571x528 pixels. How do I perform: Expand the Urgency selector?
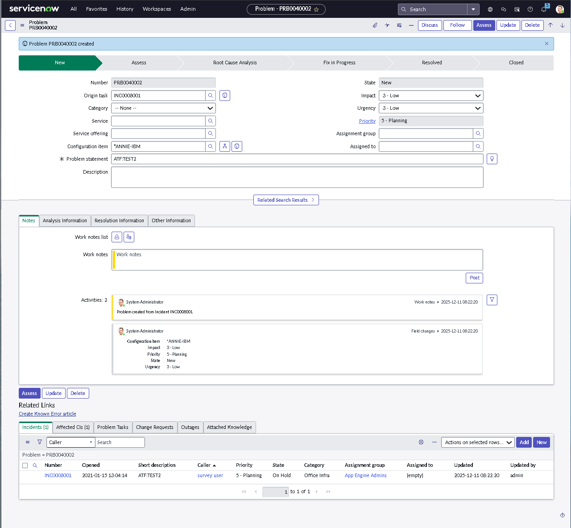pos(430,108)
